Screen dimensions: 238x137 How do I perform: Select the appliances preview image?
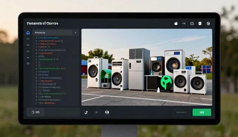(x=147, y=67)
